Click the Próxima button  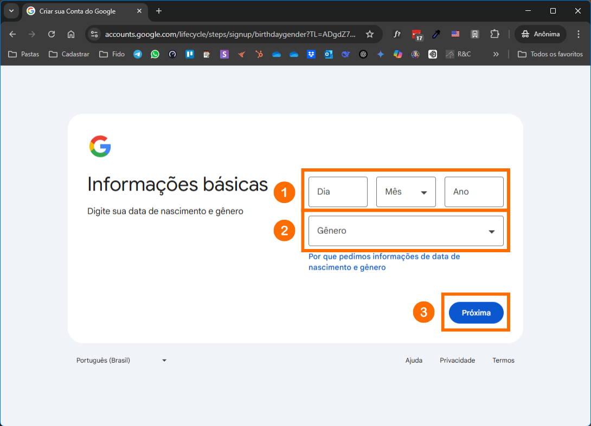click(476, 313)
